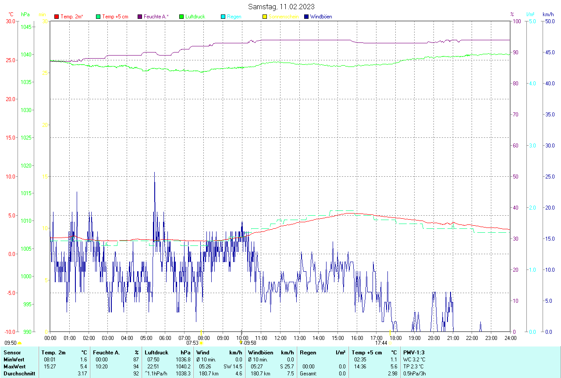The image size is (561, 378).
Task: Click the hPa unit label above the pressure axis
Action: [25, 14]
